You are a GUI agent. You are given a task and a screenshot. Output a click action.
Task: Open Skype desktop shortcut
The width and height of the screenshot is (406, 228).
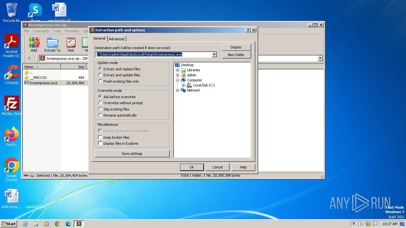(x=35, y=12)
